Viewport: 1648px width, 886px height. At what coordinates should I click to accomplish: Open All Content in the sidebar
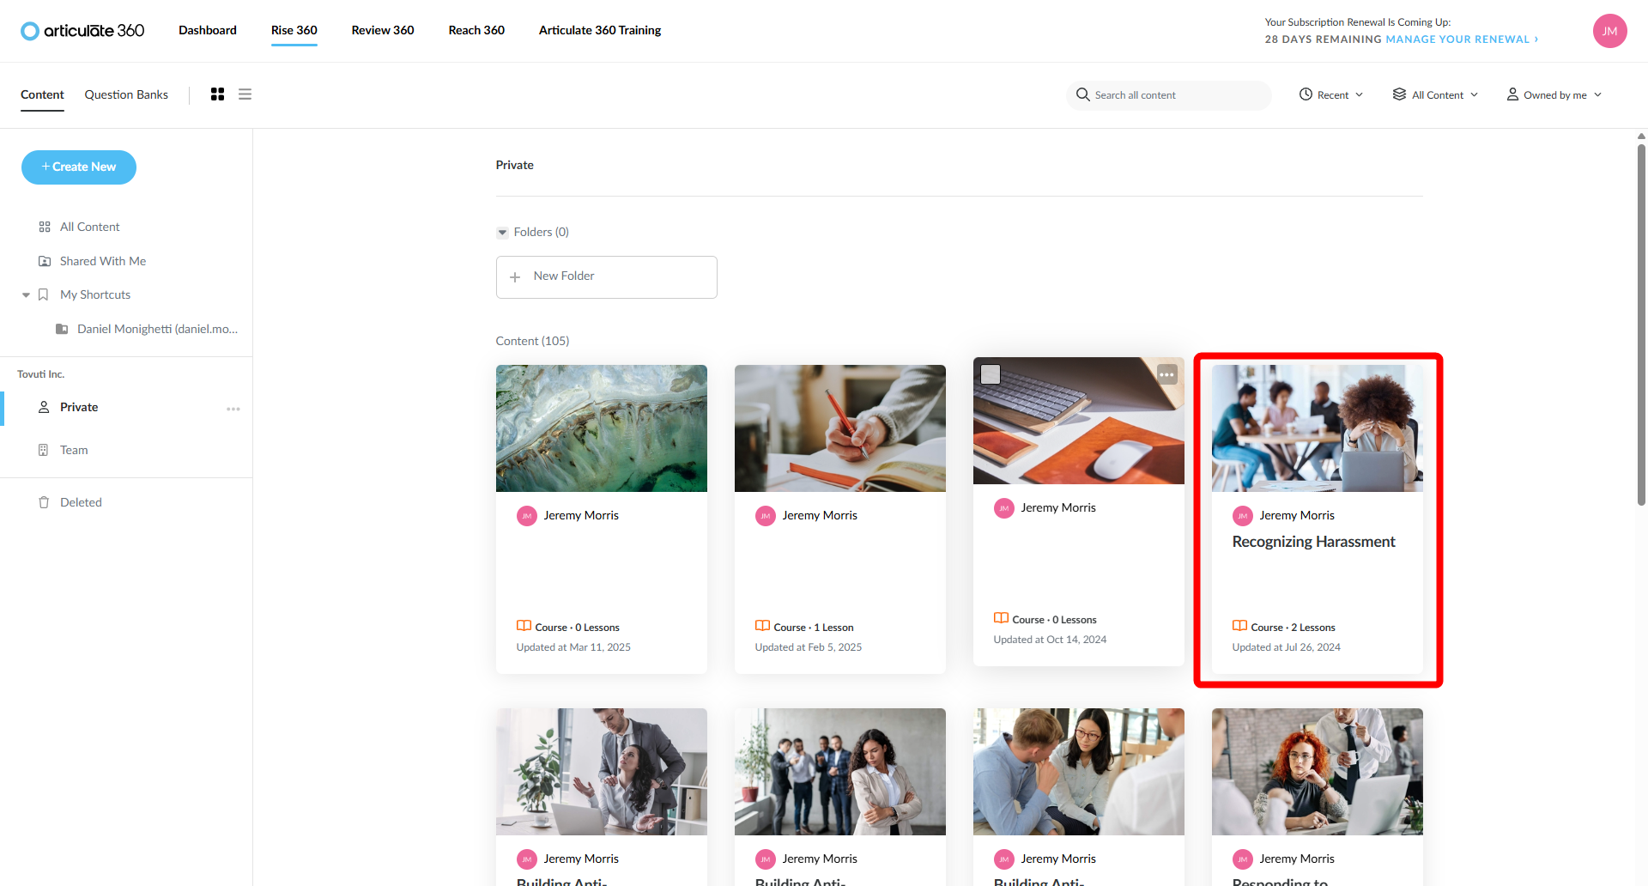coord(90,227)
